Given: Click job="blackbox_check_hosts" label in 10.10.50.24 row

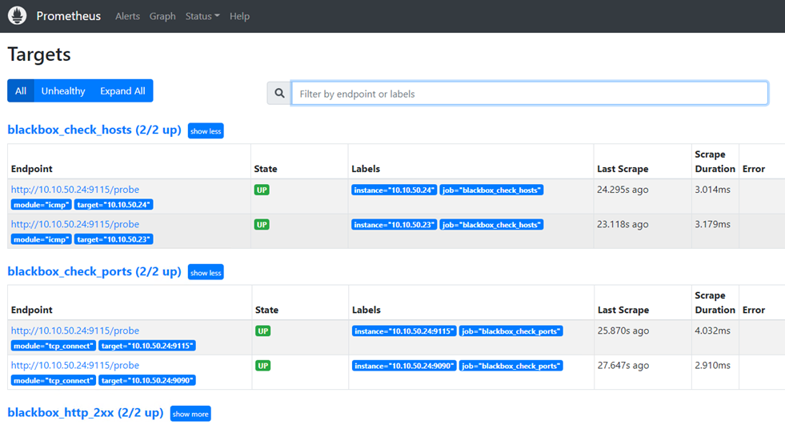Looking at the screenshot, I should [491, 190].
